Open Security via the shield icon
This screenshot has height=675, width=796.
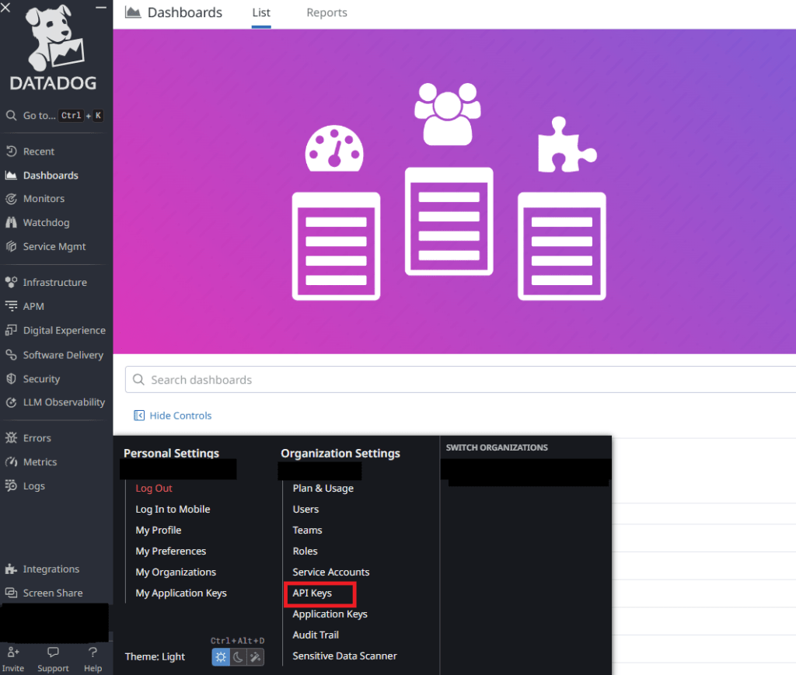[11, 379]
